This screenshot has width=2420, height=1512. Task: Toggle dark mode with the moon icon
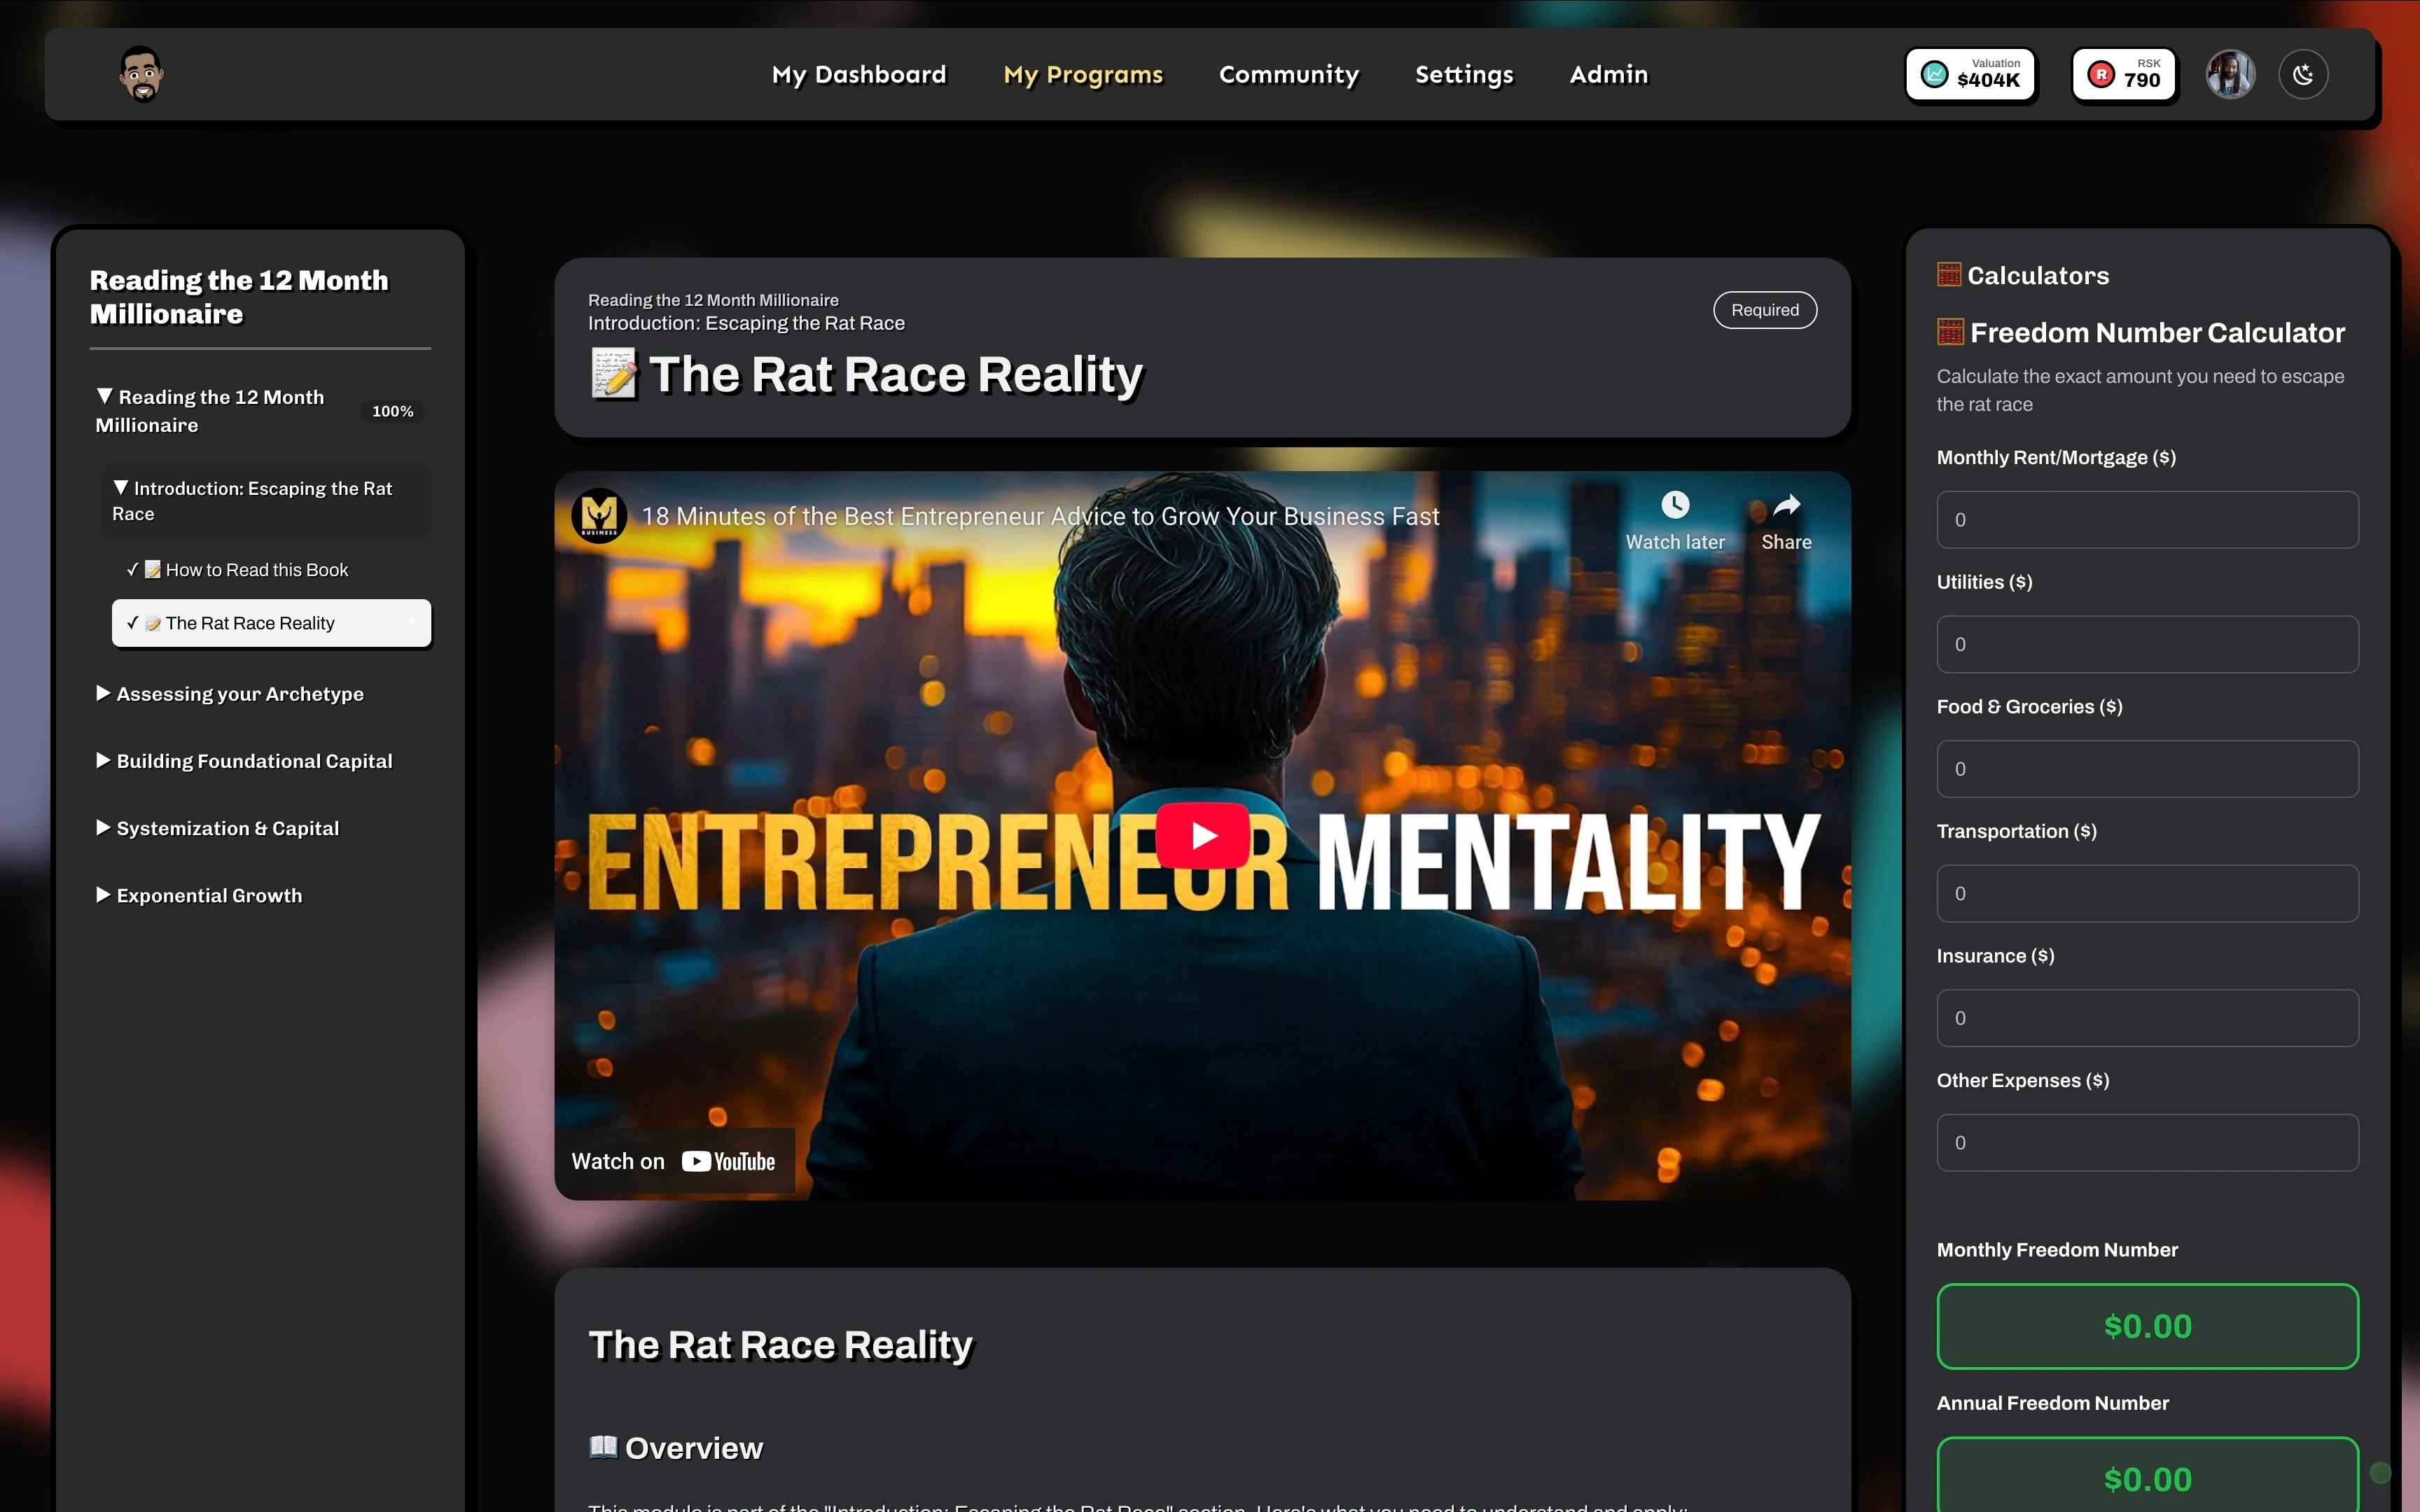tap(2303, 74)
